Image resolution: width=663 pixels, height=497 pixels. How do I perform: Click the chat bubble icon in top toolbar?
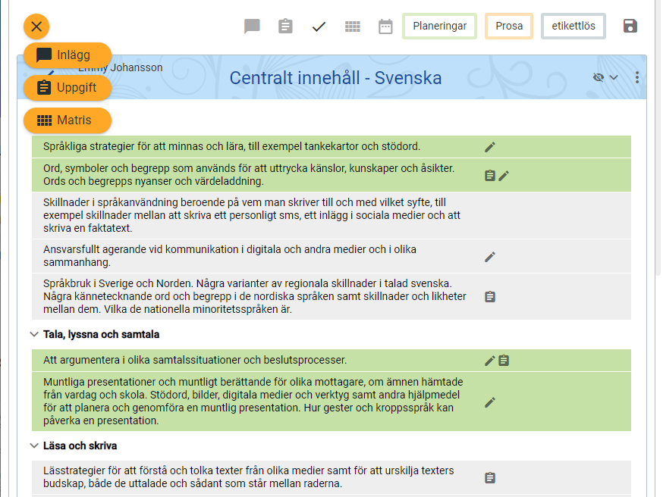click(x=252, y=27)
